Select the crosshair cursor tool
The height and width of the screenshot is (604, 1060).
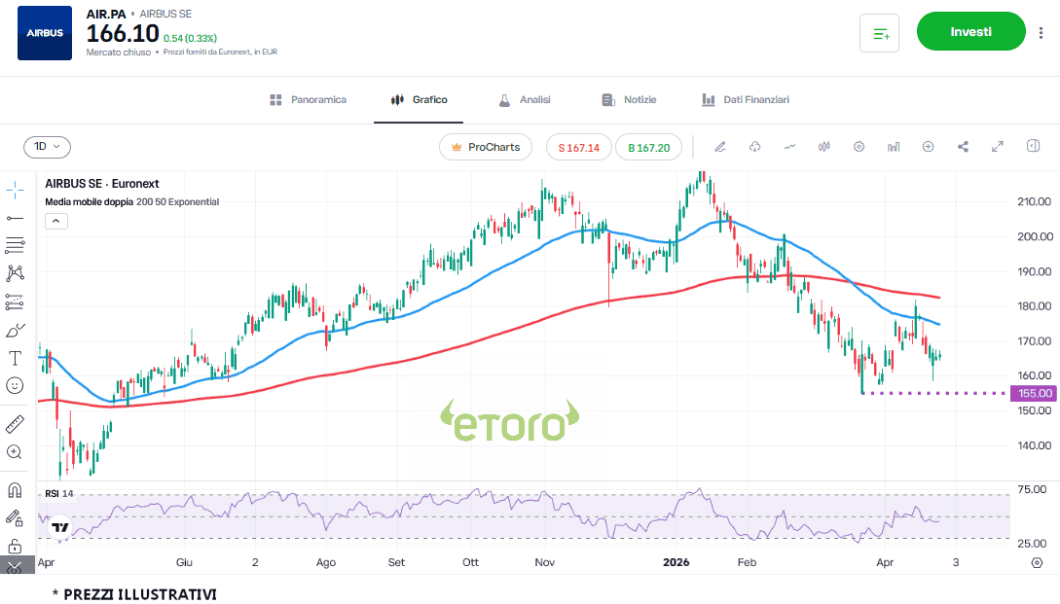16,189
